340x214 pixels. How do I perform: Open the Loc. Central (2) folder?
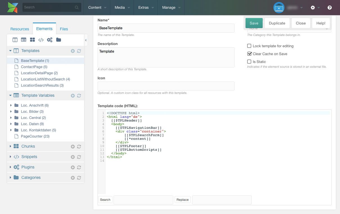[33, 118]
